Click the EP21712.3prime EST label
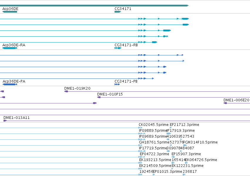 click(x=184, y=125)
